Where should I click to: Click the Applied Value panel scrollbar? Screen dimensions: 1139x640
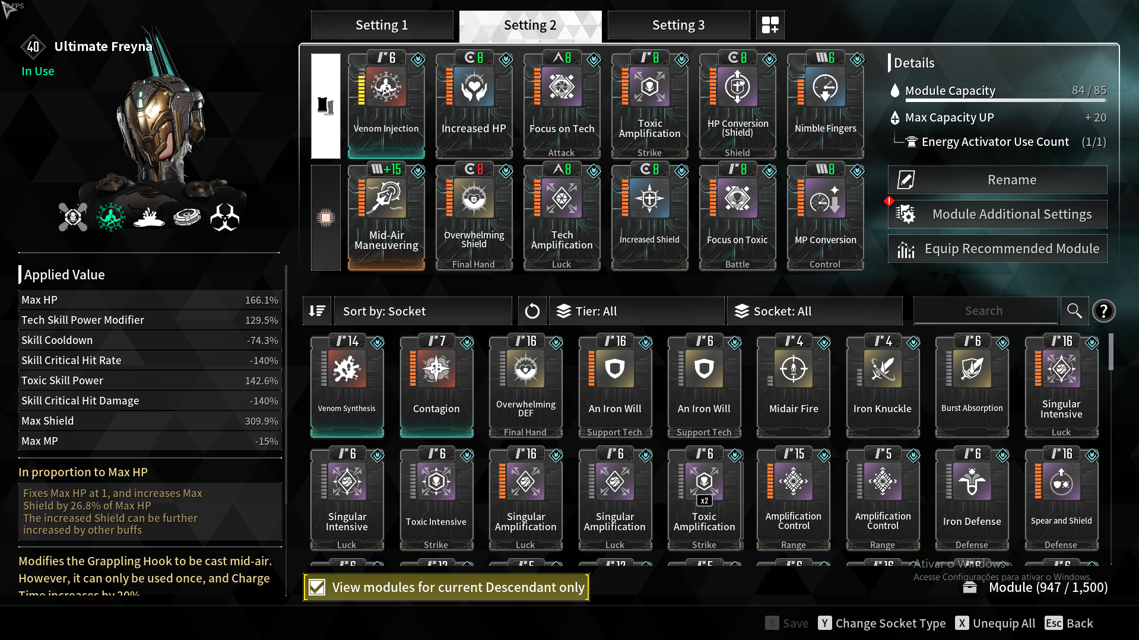pyautogui.click(x=286, y=386)
